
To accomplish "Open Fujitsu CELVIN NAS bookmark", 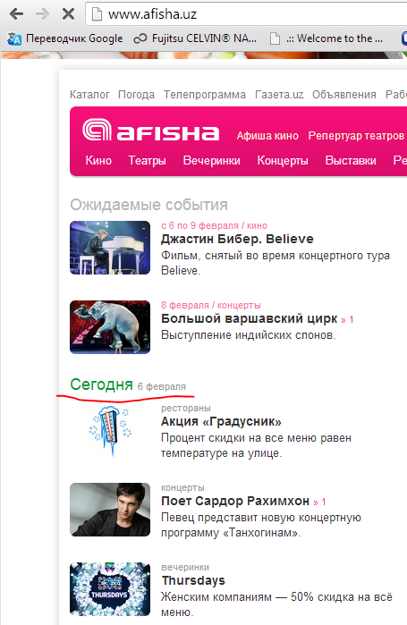I will pyautogui.click(x=195, y=38).
